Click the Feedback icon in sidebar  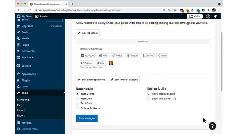point(18,57)
